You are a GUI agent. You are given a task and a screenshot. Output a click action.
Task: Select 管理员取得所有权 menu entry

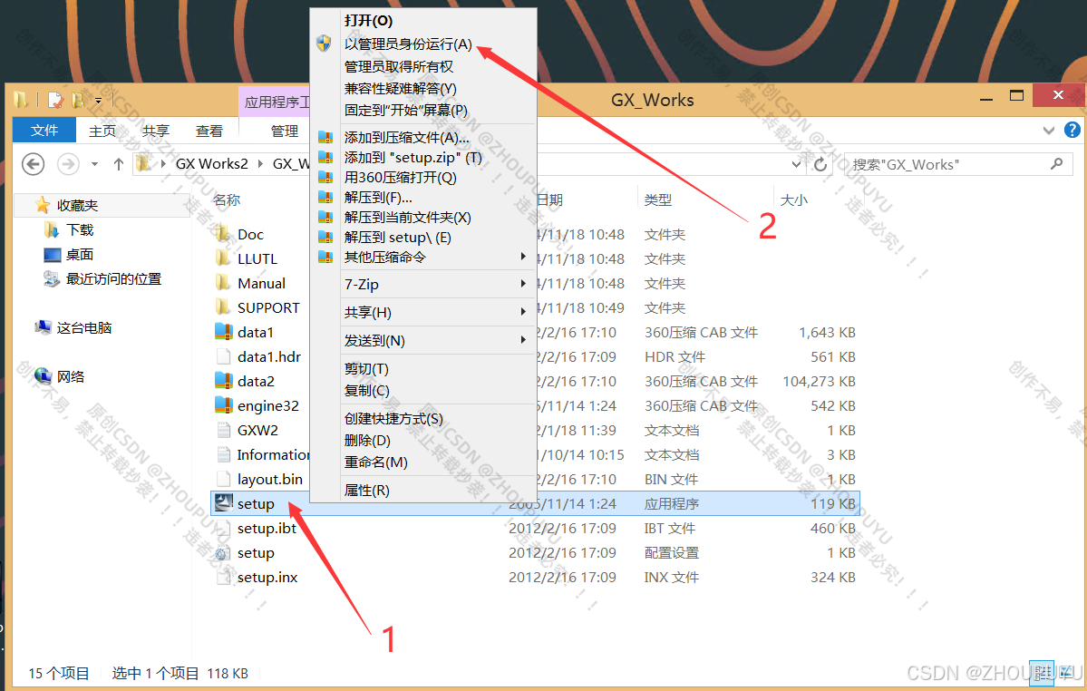[x=399, y=66]
